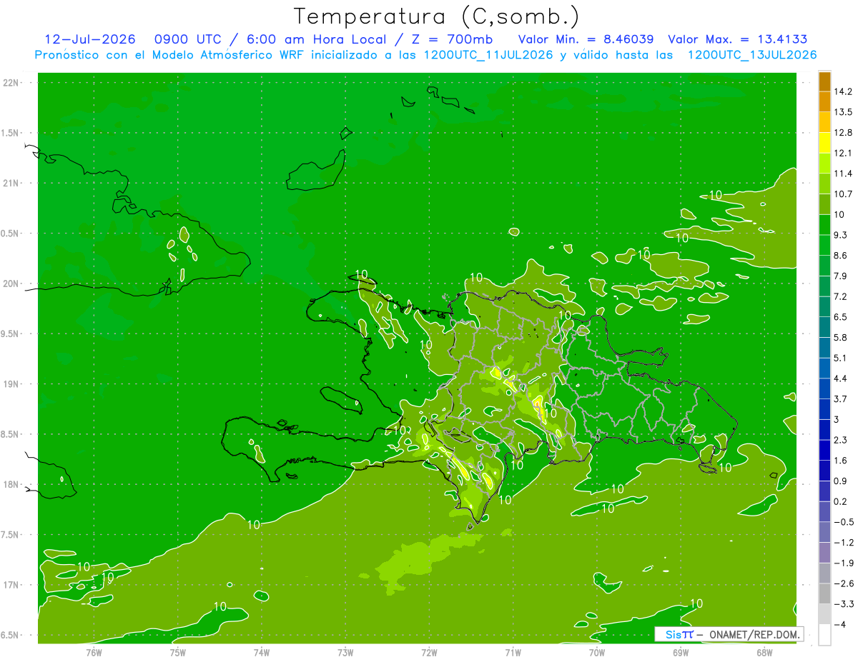Pick color bar segment between 13.5 and 14.2
Image resolution: width=858 pixels, height=662 pixels.
(x=824, y=101)
